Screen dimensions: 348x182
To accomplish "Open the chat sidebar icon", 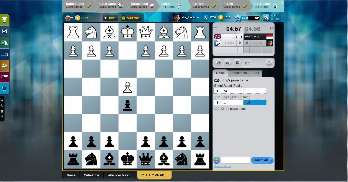I will (4, 77).
